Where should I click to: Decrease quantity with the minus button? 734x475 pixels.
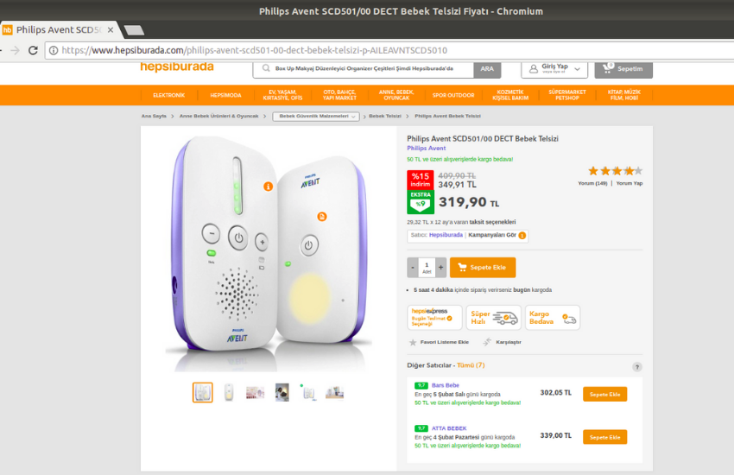tap(413, 267)
